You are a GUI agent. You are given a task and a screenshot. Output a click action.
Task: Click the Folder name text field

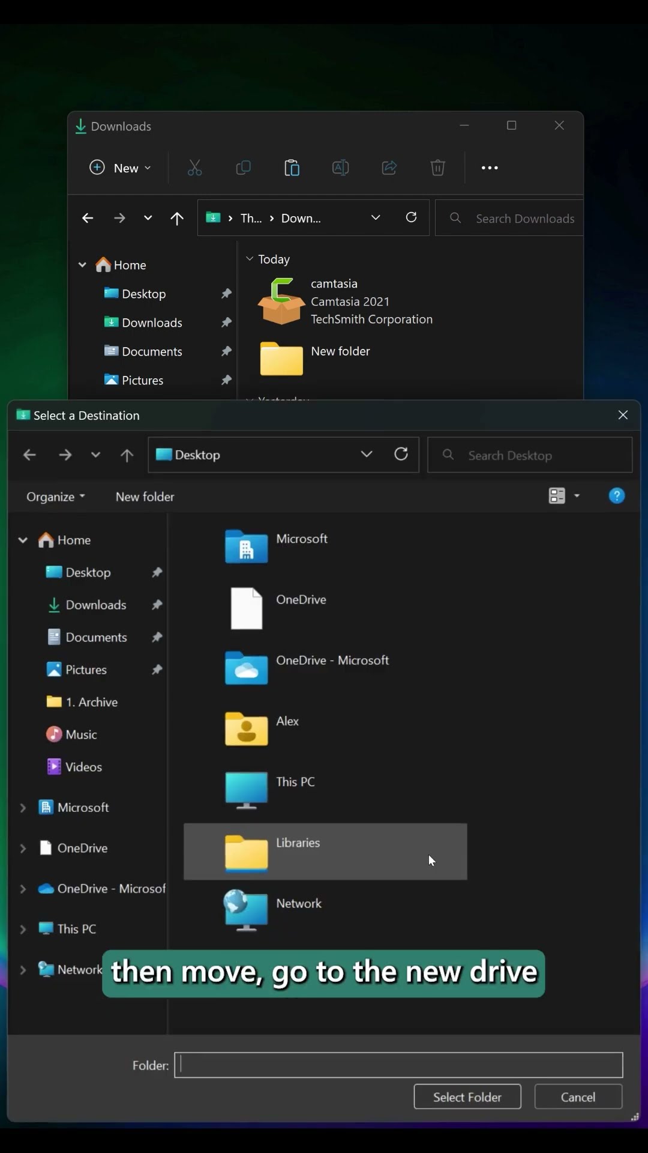[398, 1065]
